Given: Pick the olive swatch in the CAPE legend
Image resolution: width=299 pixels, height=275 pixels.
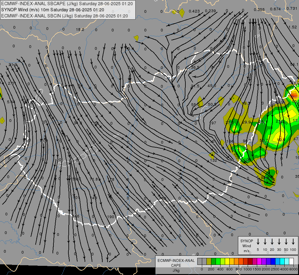Looking at the screenshot, I should 209,262.
